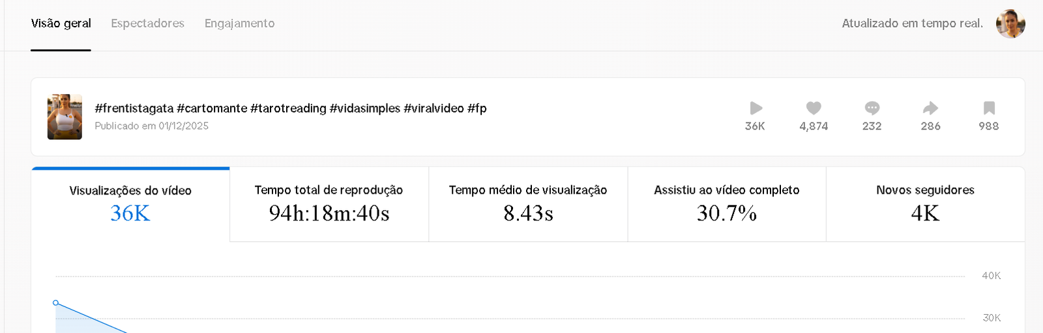Open the profile avatar at top right
The image size is (1043, 333).
click(1010, 24)
